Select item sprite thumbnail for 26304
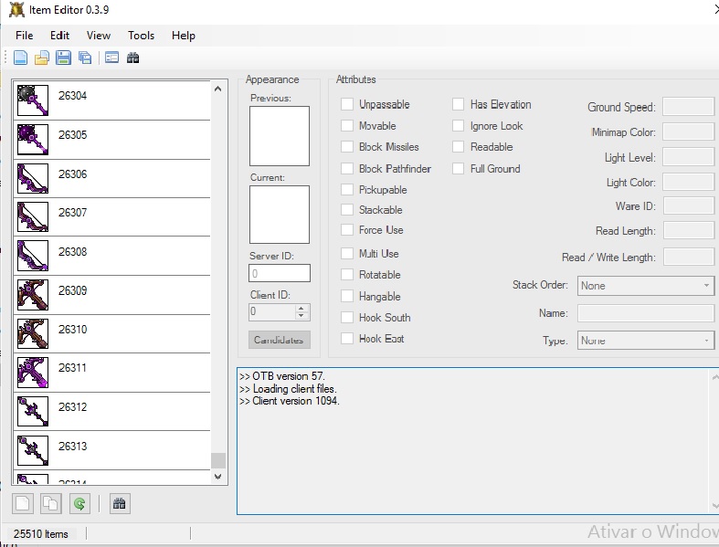This screenshot has height=547, width=719. (33, 100)
